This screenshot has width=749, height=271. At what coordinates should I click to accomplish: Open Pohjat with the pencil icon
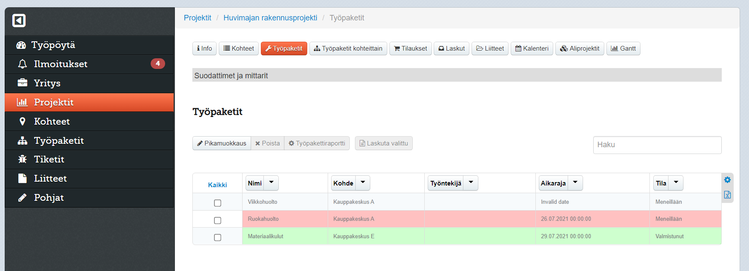pyautogui.click(x=23, y=197)
